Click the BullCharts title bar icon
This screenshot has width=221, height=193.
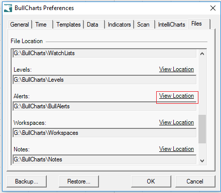(8, 8)
